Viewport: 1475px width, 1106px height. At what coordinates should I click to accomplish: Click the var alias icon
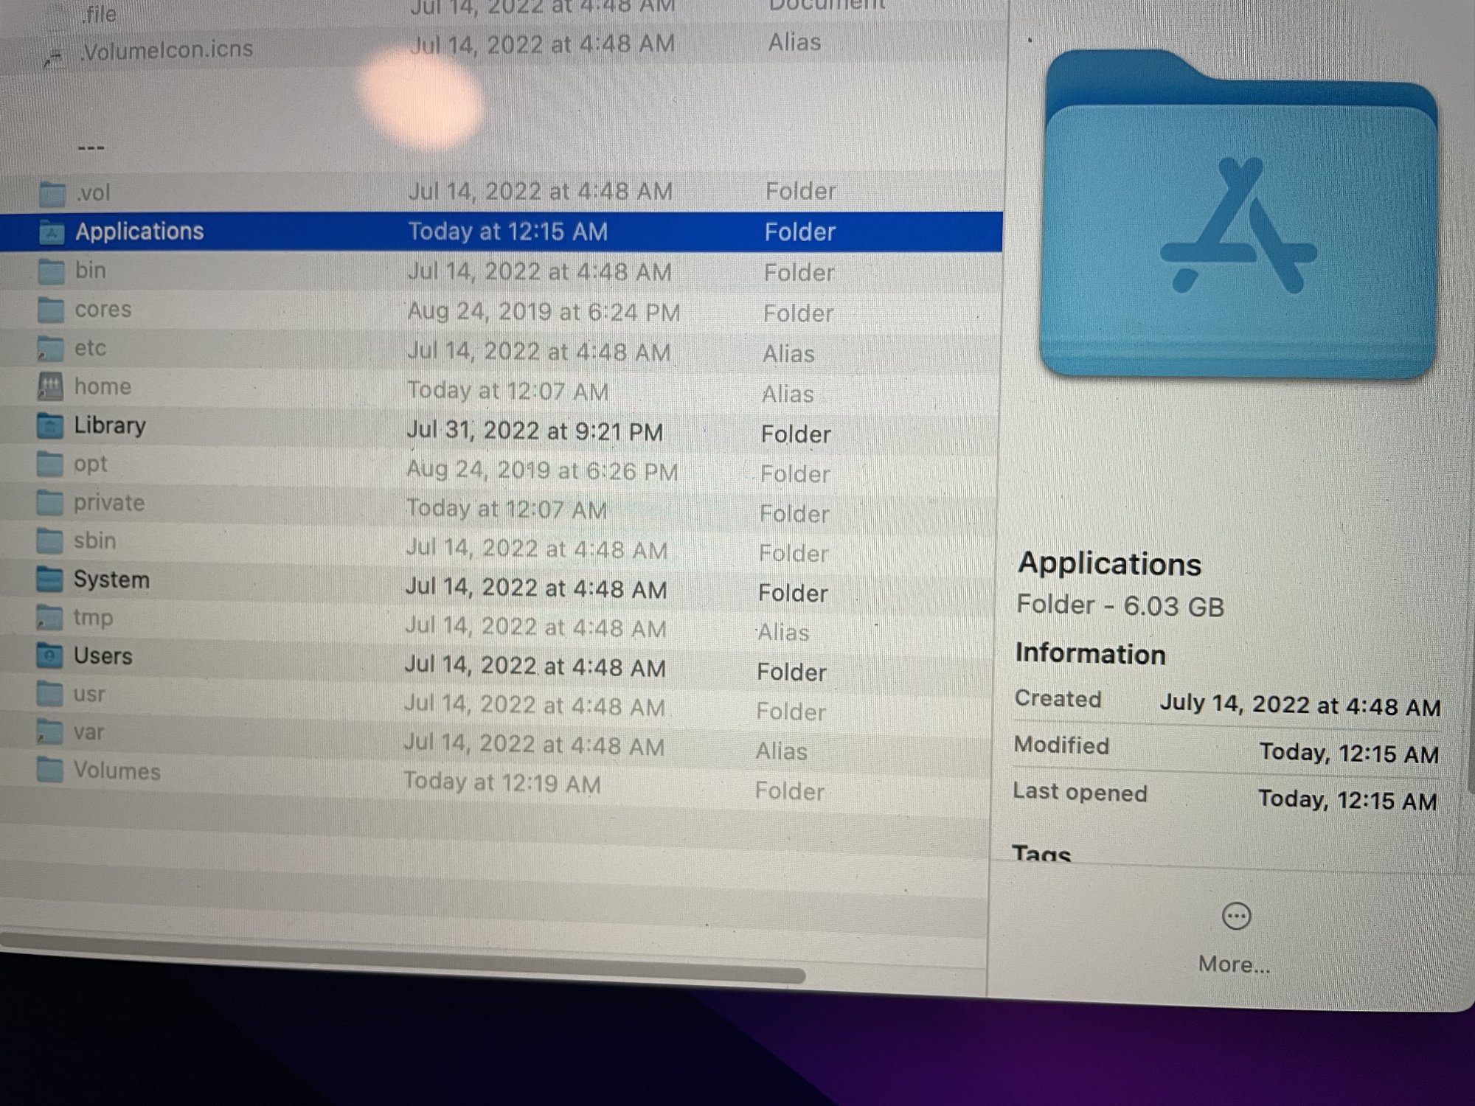[49, 731]
